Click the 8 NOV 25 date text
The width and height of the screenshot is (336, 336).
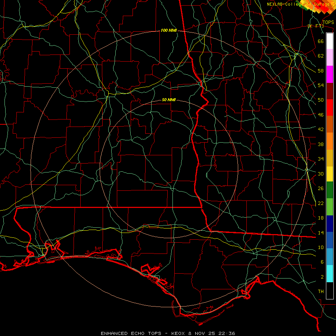[x=202, y=333]
